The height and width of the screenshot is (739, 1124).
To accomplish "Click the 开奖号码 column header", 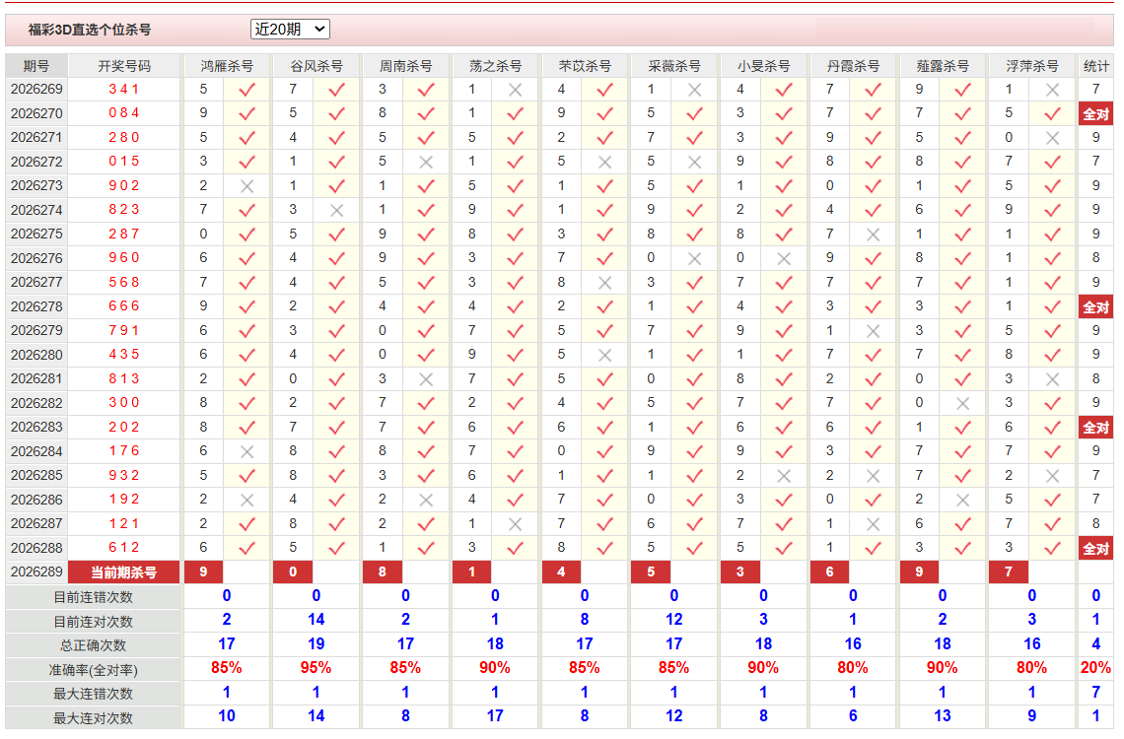I will pyautogui.click(x=124, y=66).
